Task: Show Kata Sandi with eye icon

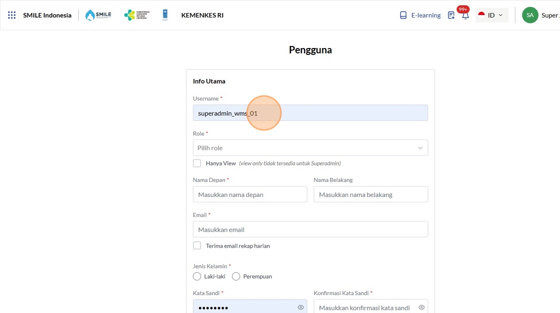Action: click(x=300, y=307)
